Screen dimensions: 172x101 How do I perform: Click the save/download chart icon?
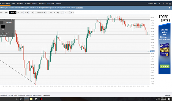[62, 13]
